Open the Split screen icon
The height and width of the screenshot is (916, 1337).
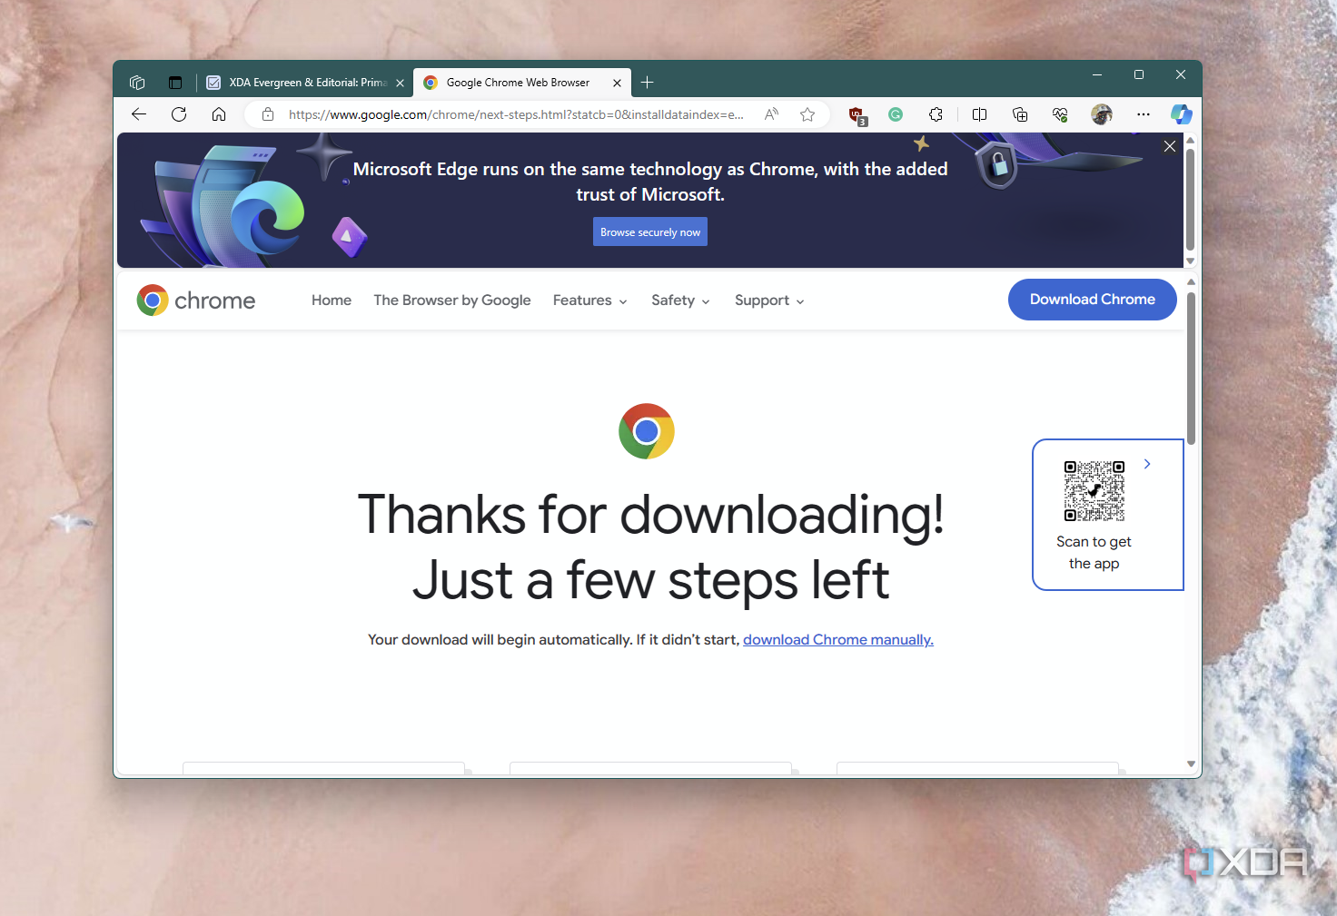[x=979, y=114]
